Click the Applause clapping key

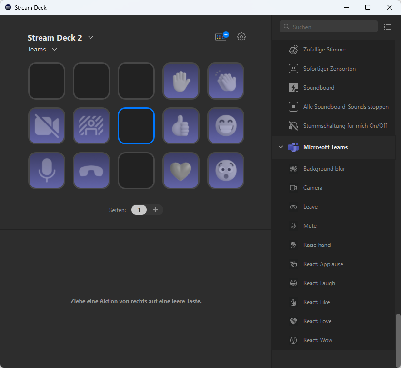[226, 81]
